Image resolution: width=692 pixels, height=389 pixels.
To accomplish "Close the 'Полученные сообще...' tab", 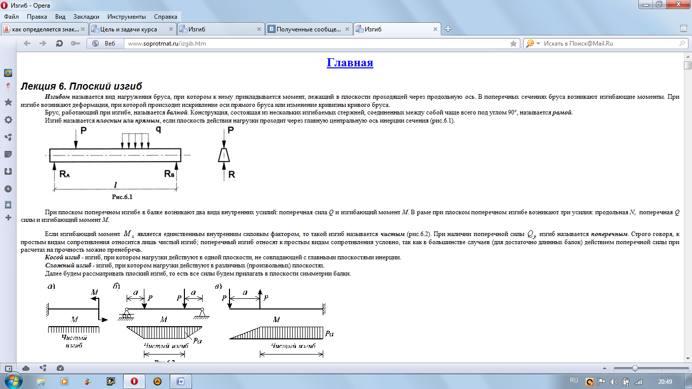I will pos(348,29).
